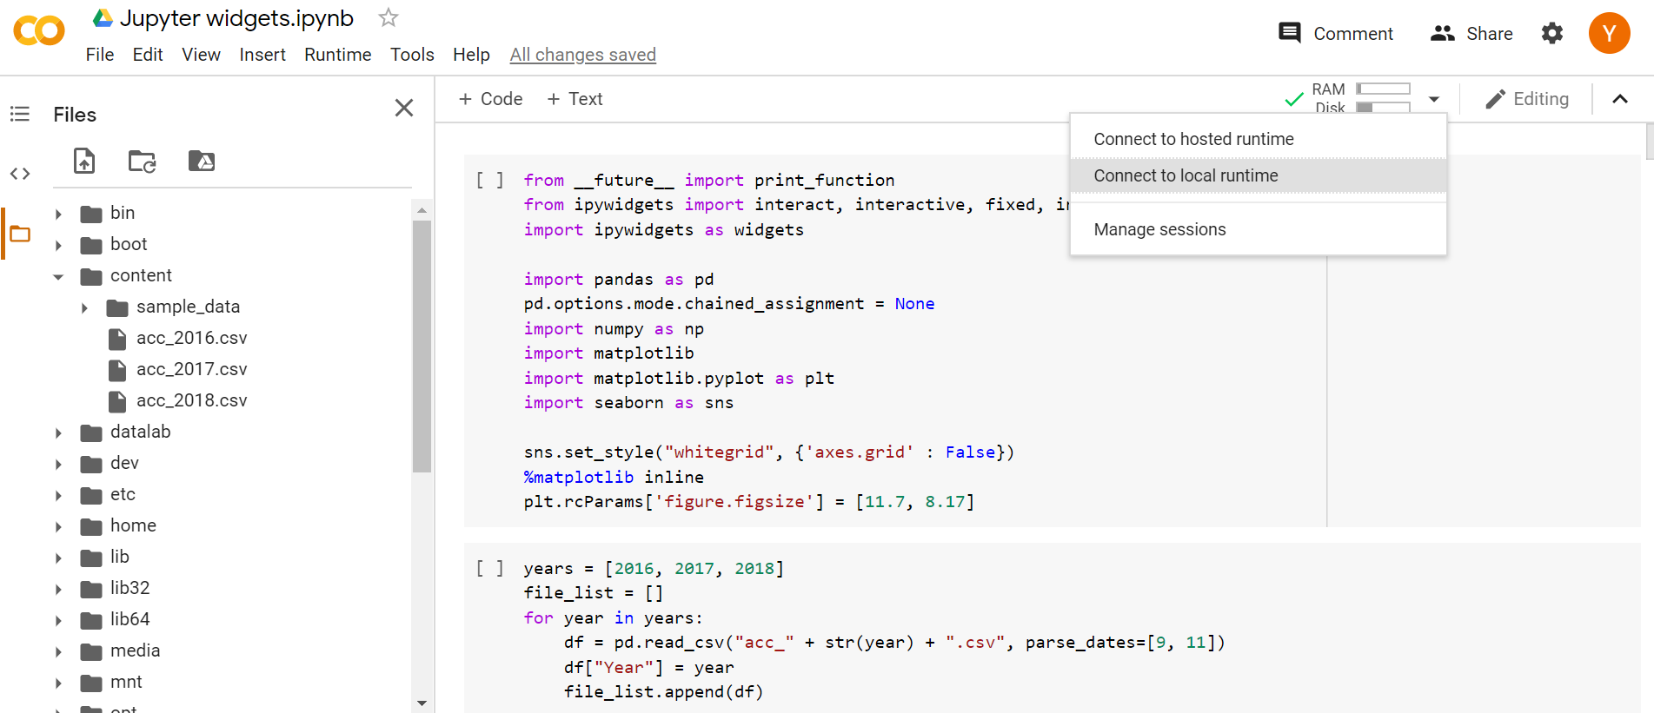This screenshot has height=713, width=1654.
Task: Open acc_2016.csv file
Action: pyautogui.click(x=191, y=338)
